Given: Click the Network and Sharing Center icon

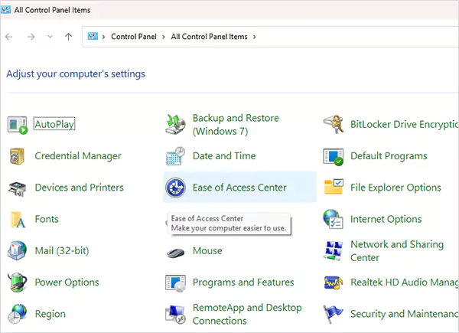Looking at the screenshot, I should click(333, 250).
